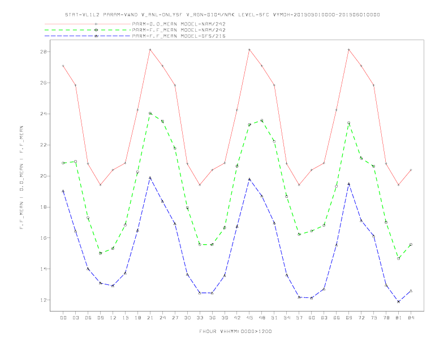Click x-axis tick label 75
Viewport: 448px width, 346px height.
tap(374, 318)
